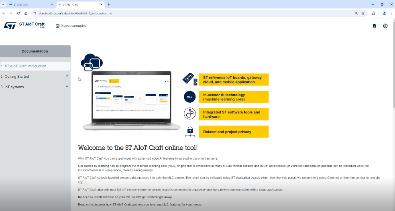Screen dimensions: 395x211
Task: Expand Getting Started chevron
Action: (x=67, y=76)
